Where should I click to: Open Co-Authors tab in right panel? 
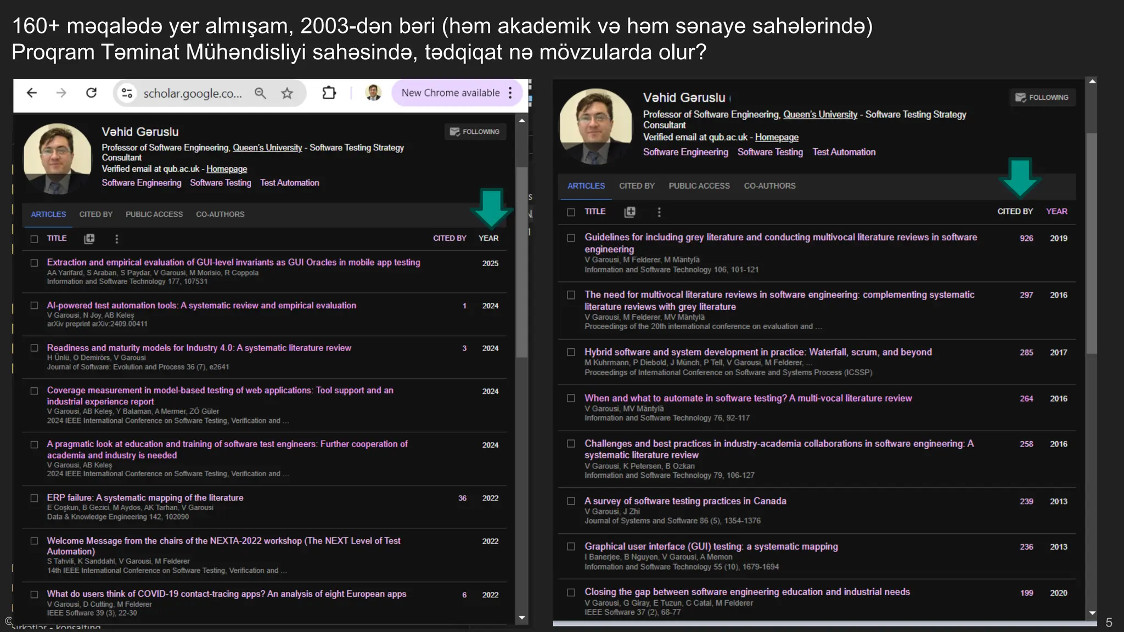(769, 186)
